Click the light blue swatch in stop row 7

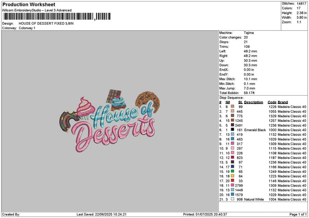point(233,134)
